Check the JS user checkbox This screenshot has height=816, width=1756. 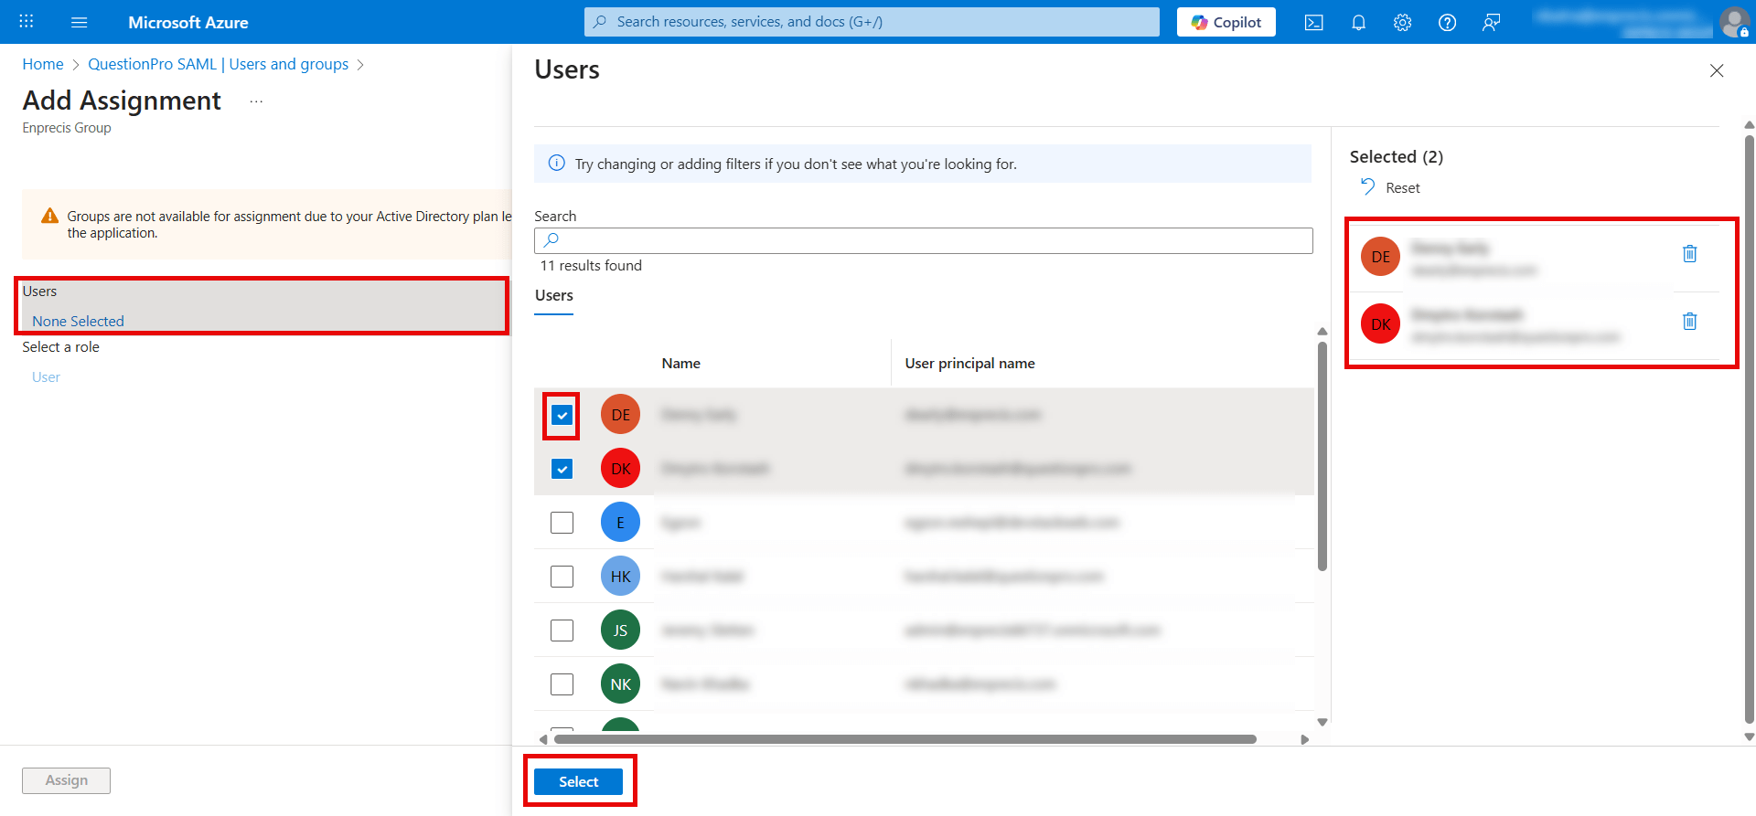(x=562, y=631)
